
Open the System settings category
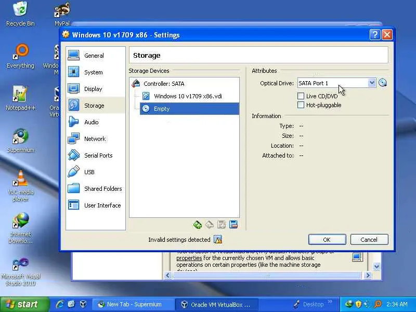[x=96, y=72]
